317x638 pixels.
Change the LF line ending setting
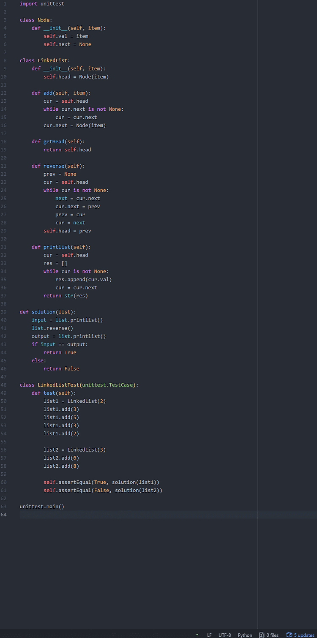click(x=209, y=635)
